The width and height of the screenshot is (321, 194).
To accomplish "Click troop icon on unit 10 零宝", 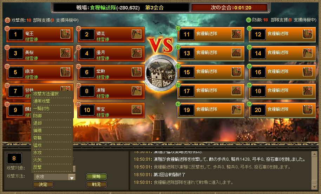I will tap(137, 110).
